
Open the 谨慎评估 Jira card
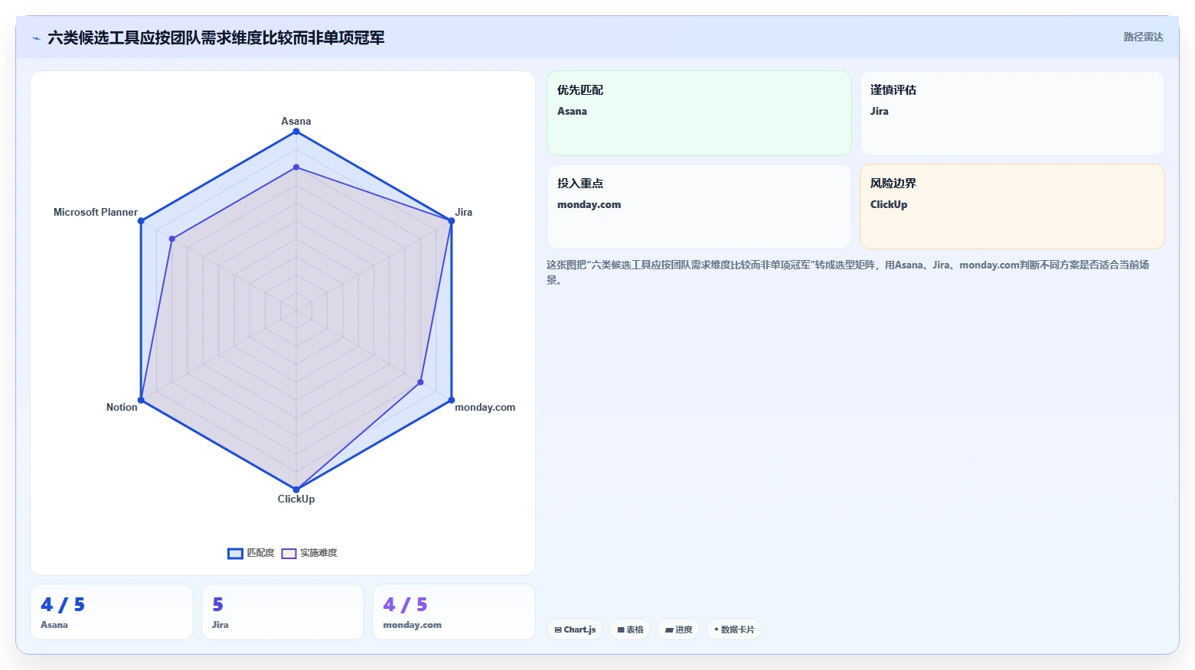(1012, 113)
